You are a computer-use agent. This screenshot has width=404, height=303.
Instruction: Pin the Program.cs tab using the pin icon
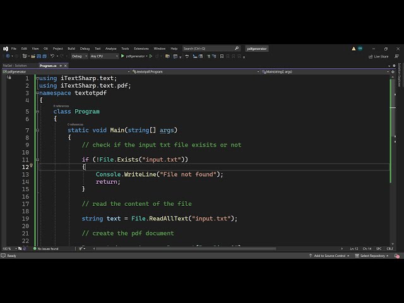tap(61, 66)
